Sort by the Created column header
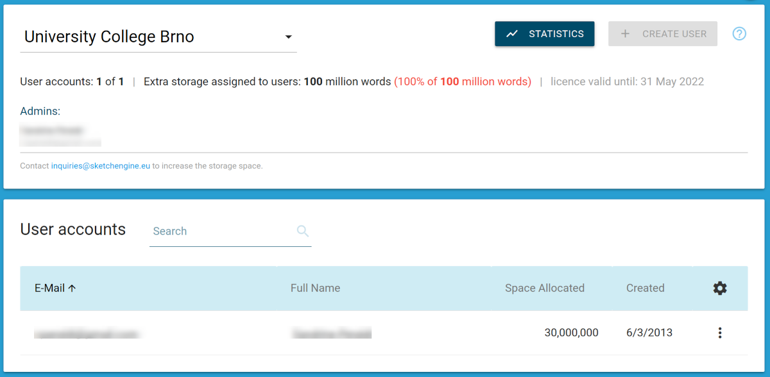 (x=645, y=289)
